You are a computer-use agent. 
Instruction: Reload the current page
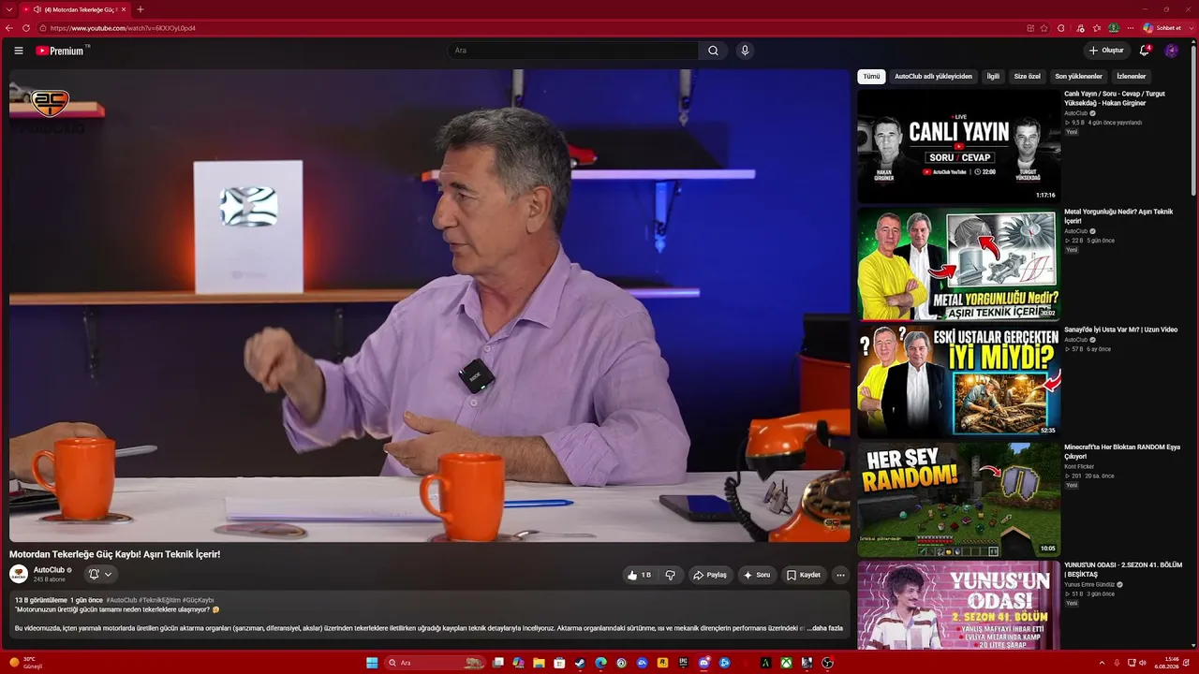tap(26, 28)
